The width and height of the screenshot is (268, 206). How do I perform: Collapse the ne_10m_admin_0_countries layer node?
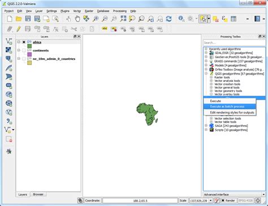19,59
